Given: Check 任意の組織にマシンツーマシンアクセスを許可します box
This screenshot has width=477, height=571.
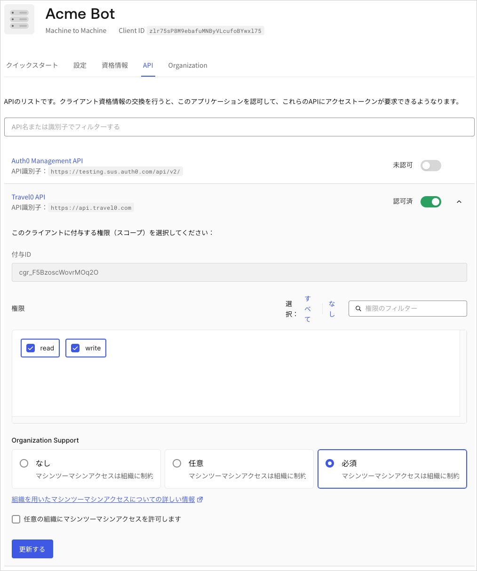Looking at the screenshot, I should click(x=16, y=519).
